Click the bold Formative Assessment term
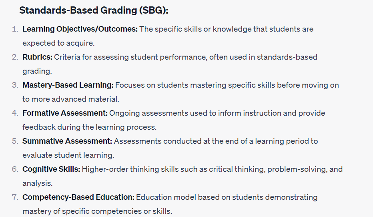The image size is (373, 217). click(65, 113)
